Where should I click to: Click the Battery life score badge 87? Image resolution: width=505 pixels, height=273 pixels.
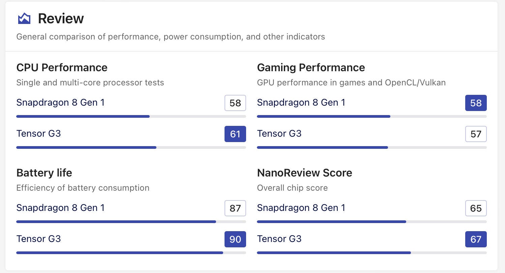pos(235,208)
